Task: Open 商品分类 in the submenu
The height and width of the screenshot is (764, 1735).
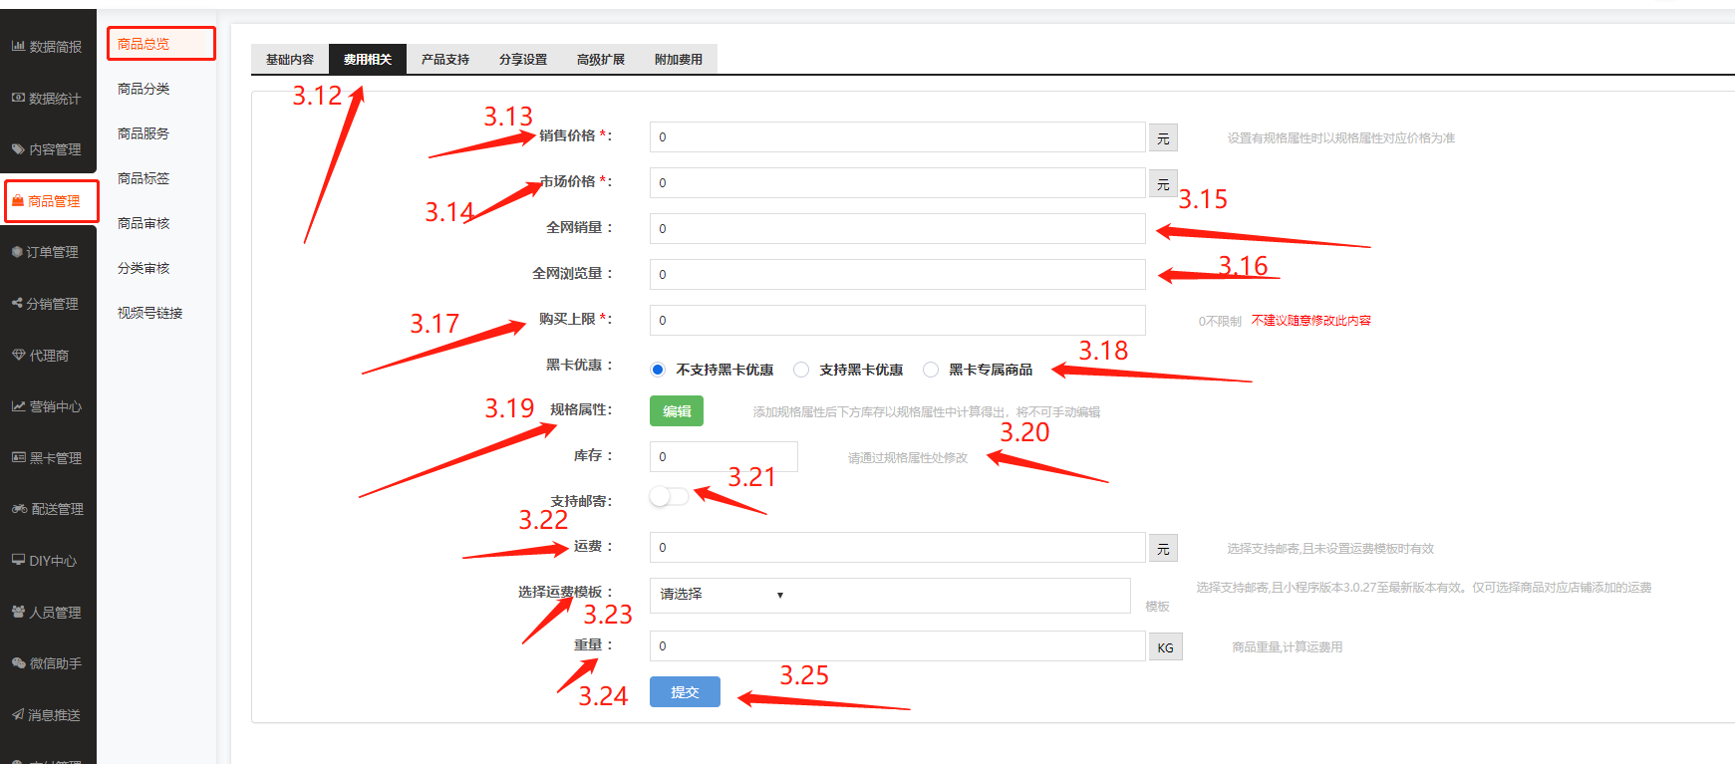Action: [x=144, y=89]
